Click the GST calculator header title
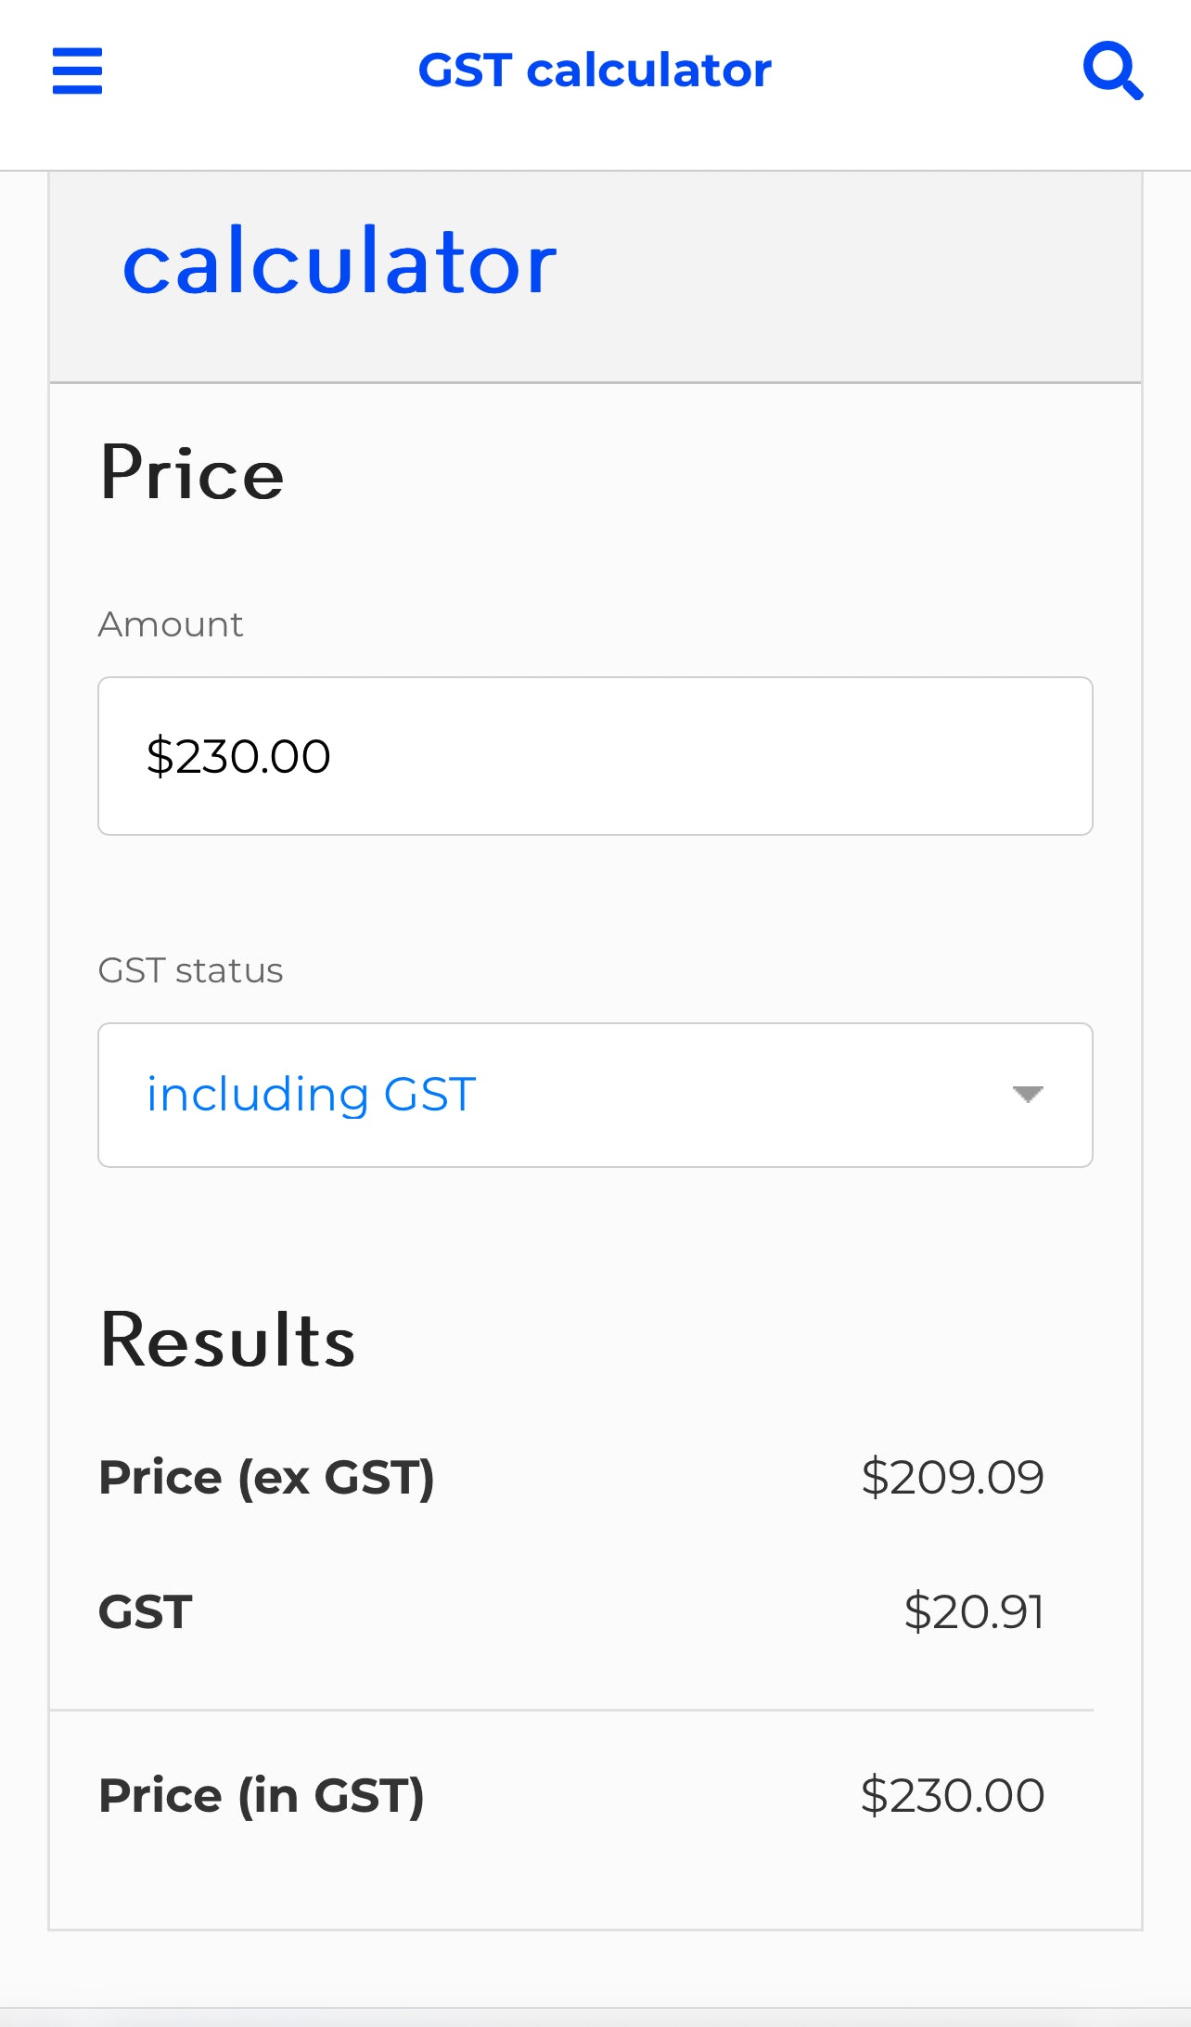The height and width of the screenshot is (2027, 1191). point(595,71)
